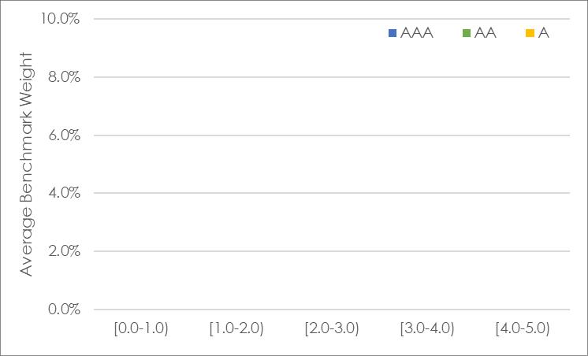Select the single A legend label
This screenshot has height=356, width=588.
(543, 33)
